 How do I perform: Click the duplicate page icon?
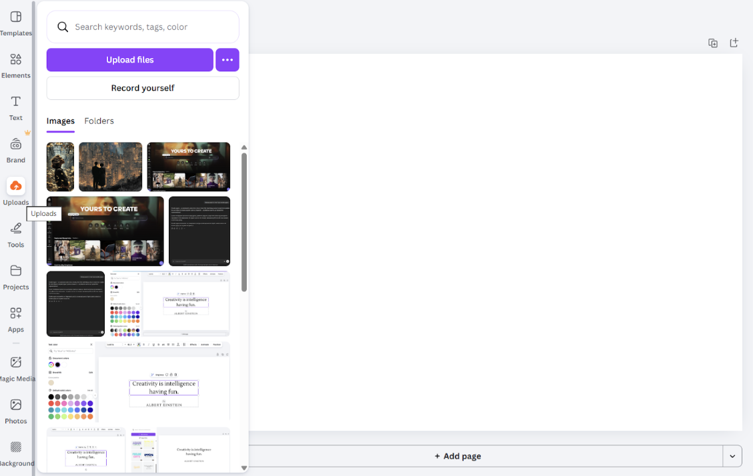(x=713, y=43)
